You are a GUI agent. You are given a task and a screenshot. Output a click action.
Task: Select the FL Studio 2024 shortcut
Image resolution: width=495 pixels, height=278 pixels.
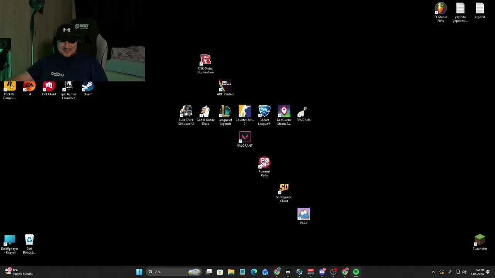(440, 12)
